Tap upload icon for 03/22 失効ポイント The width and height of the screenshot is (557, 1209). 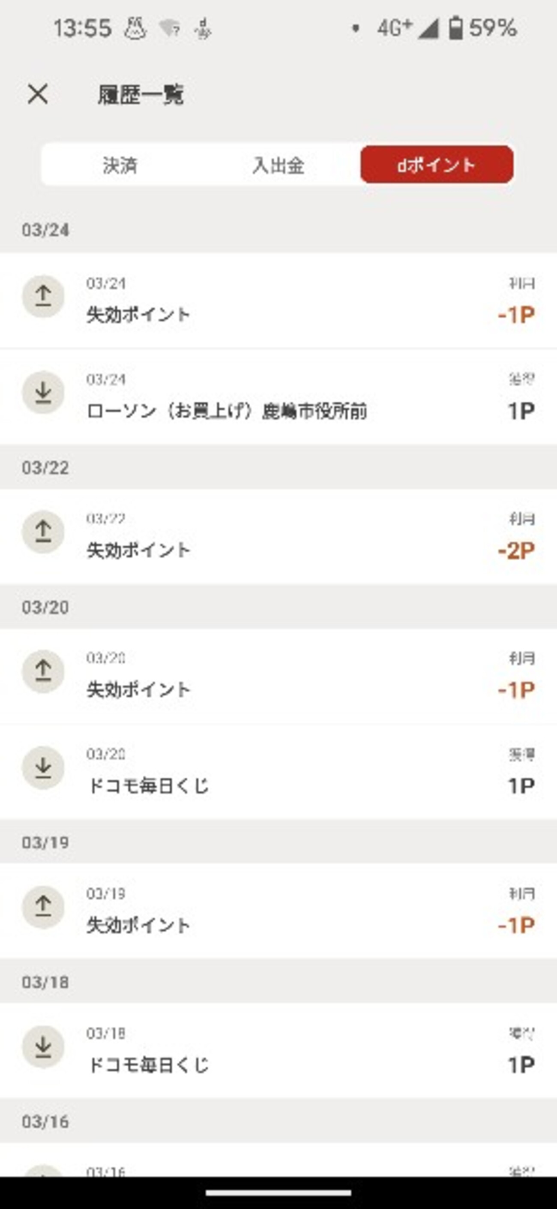(x=43, y=532)
